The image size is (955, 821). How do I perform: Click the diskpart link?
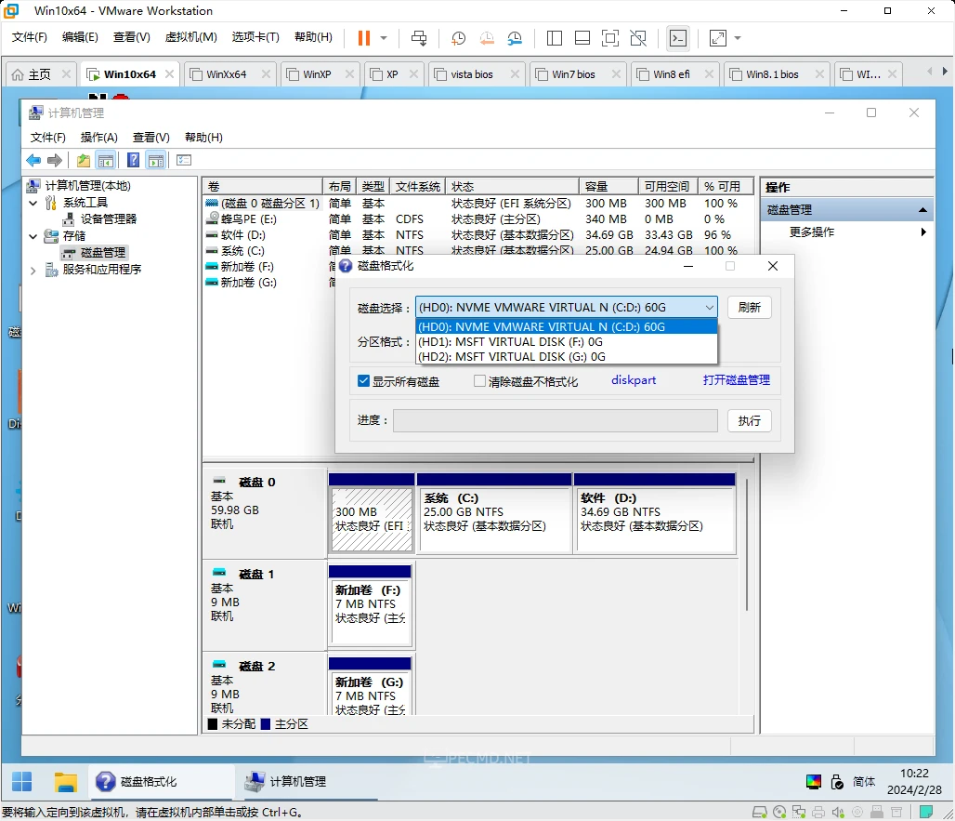(x=634, y=379)
